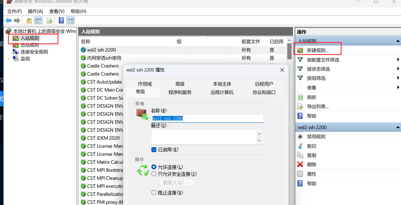Click 剪切 scissors icon in actions

[300, 146]
